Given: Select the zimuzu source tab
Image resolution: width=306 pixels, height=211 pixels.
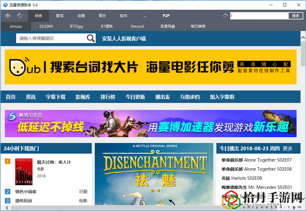Looking at the screenshot, I should tap(16, 26).
